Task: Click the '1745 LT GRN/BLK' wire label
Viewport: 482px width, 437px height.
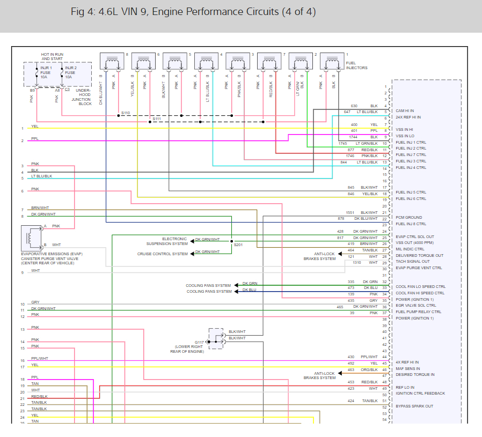Action: 358,143
